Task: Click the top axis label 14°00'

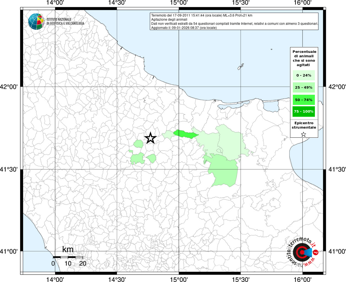Action: (55, 3)
